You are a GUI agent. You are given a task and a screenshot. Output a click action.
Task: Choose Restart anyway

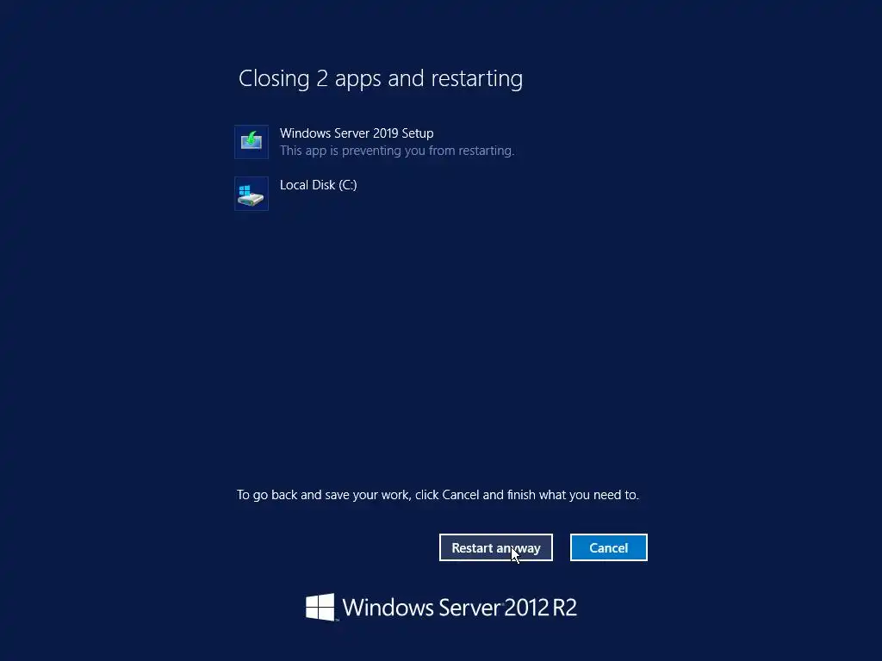(x=496, y=547)
